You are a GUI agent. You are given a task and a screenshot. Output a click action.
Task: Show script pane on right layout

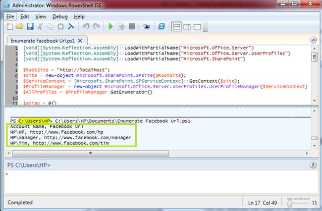pos(187,27)
